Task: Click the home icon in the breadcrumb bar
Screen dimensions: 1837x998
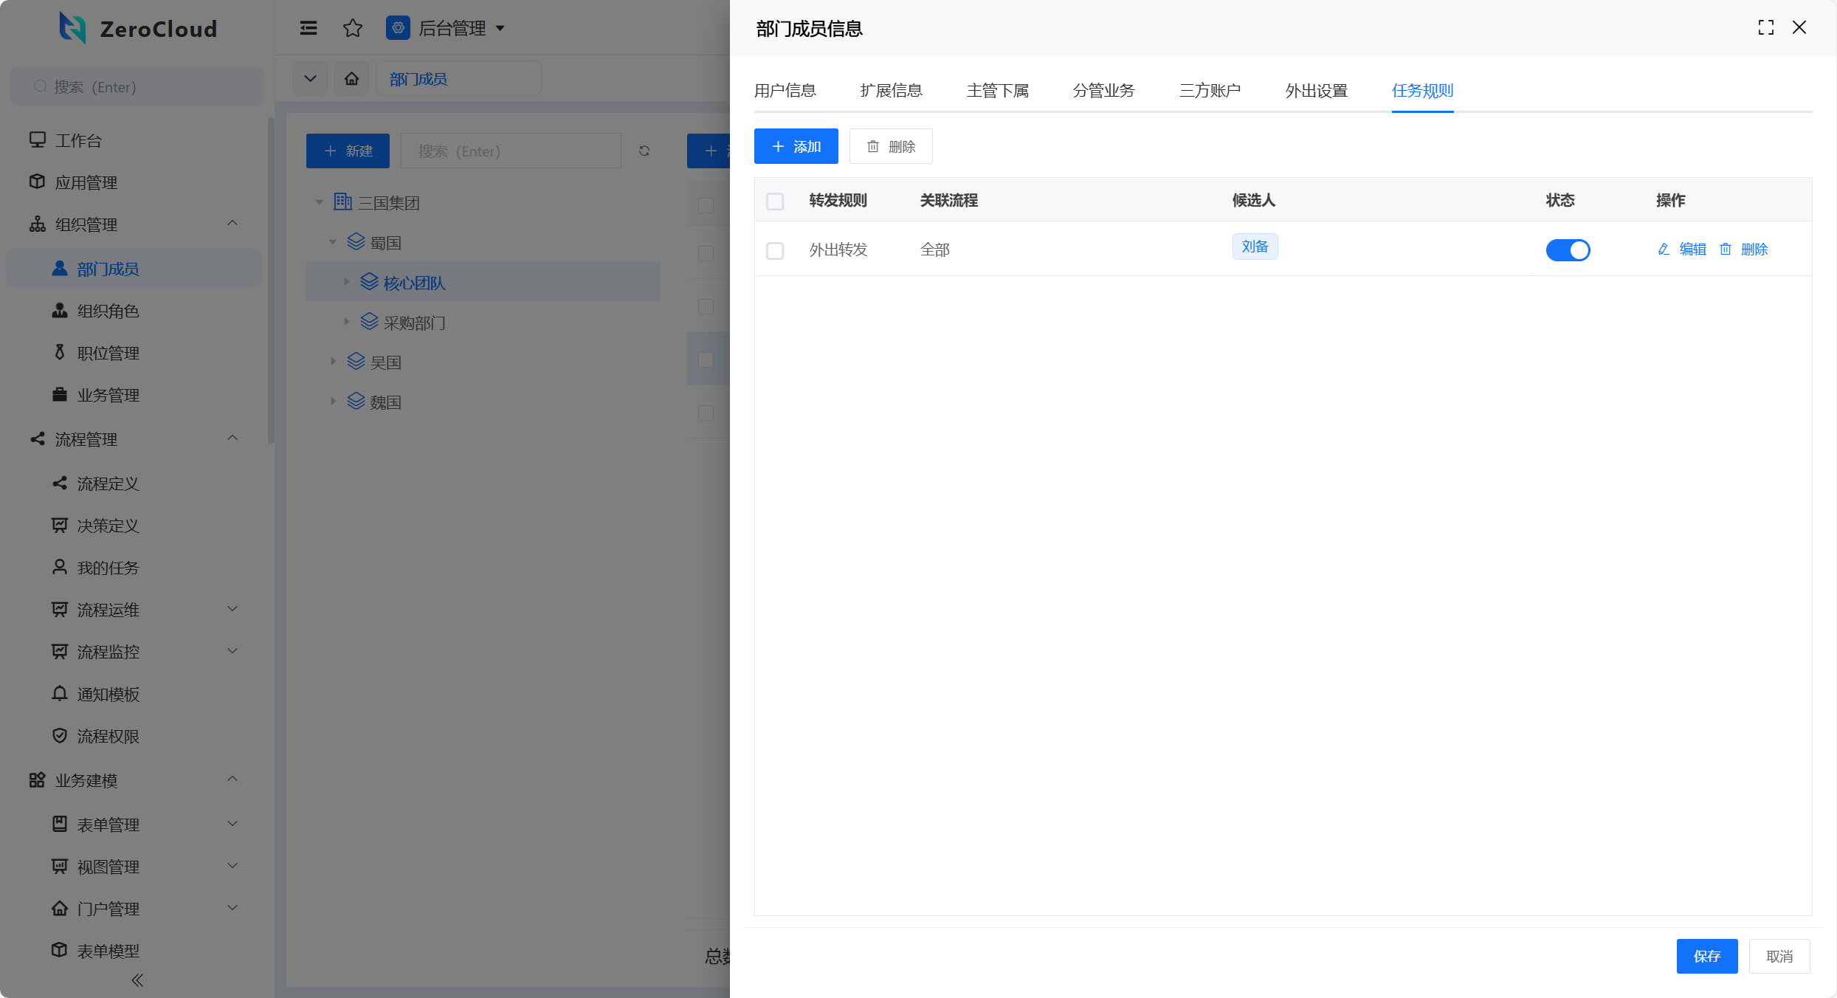Action: point(352,79)
